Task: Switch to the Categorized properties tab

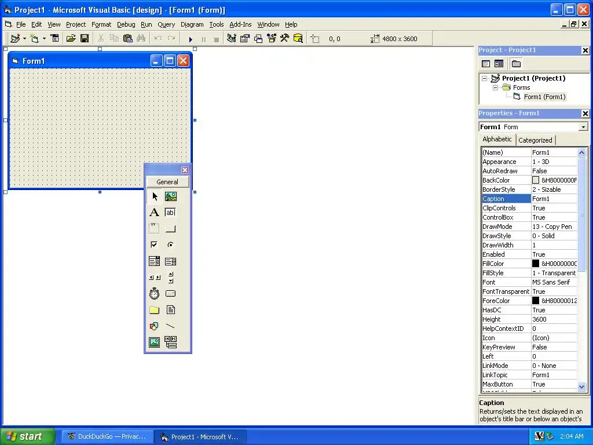Action: (535, 140)
